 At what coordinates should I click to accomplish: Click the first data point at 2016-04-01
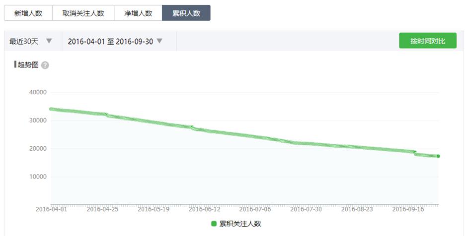click(x=51, y=109)
